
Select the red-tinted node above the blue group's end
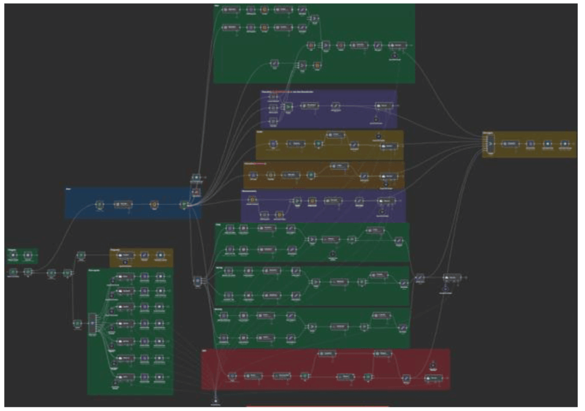(196, 192)
